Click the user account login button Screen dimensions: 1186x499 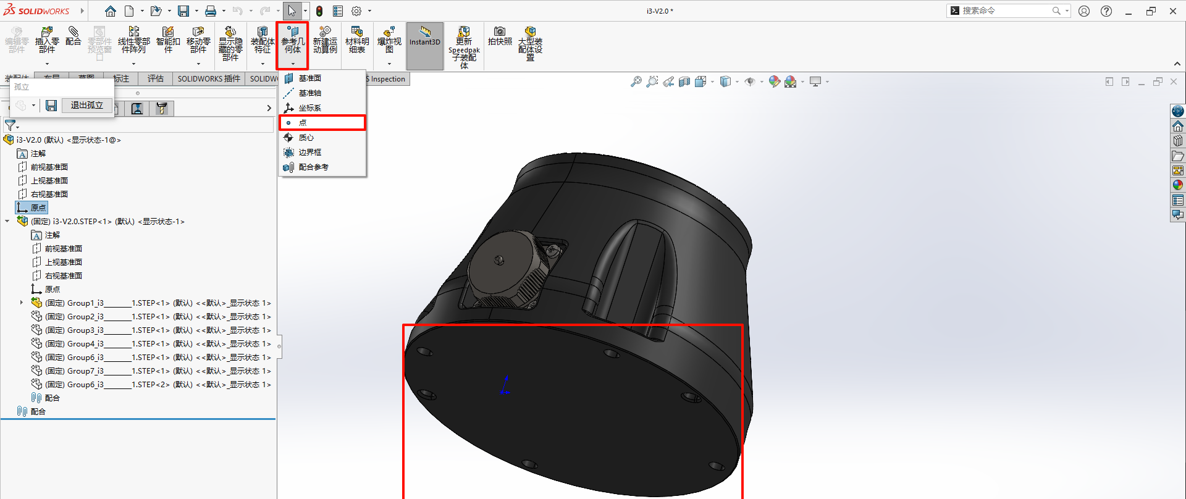[x=1084, y=11]
